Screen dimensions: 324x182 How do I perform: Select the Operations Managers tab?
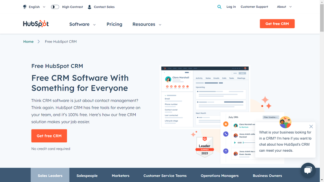click(x=220, y=176)
